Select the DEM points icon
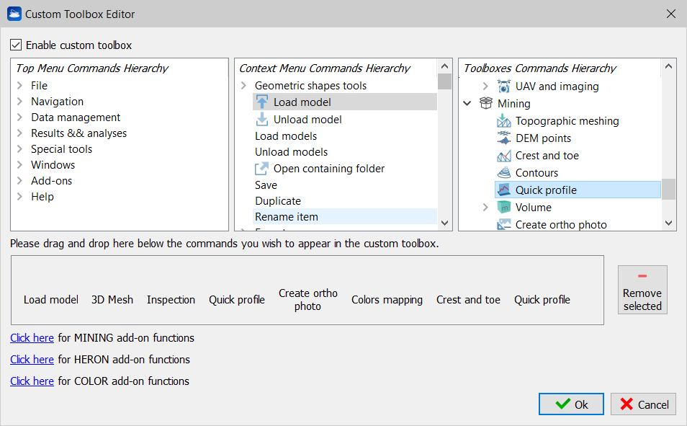Viewport: 687px width, 426px height. point(504,138)
